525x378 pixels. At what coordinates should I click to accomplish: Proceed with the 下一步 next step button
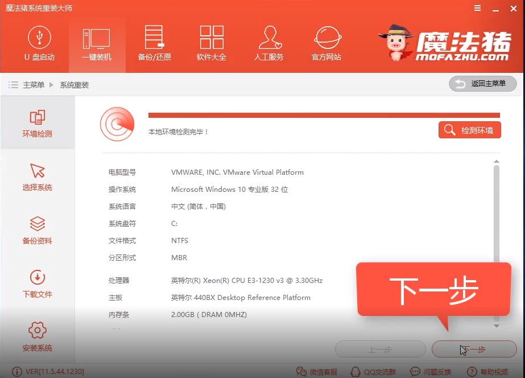(x=474, y=349)
